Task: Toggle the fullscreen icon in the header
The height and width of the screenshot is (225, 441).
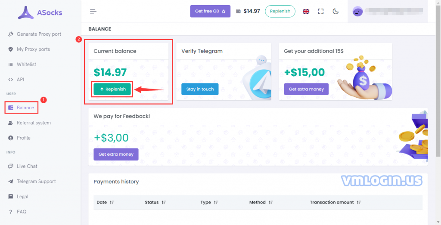Action: point(320,11)
